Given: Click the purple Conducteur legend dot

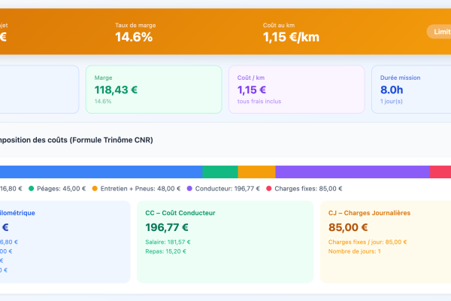Looking at the screenshot, I should 189,189.
